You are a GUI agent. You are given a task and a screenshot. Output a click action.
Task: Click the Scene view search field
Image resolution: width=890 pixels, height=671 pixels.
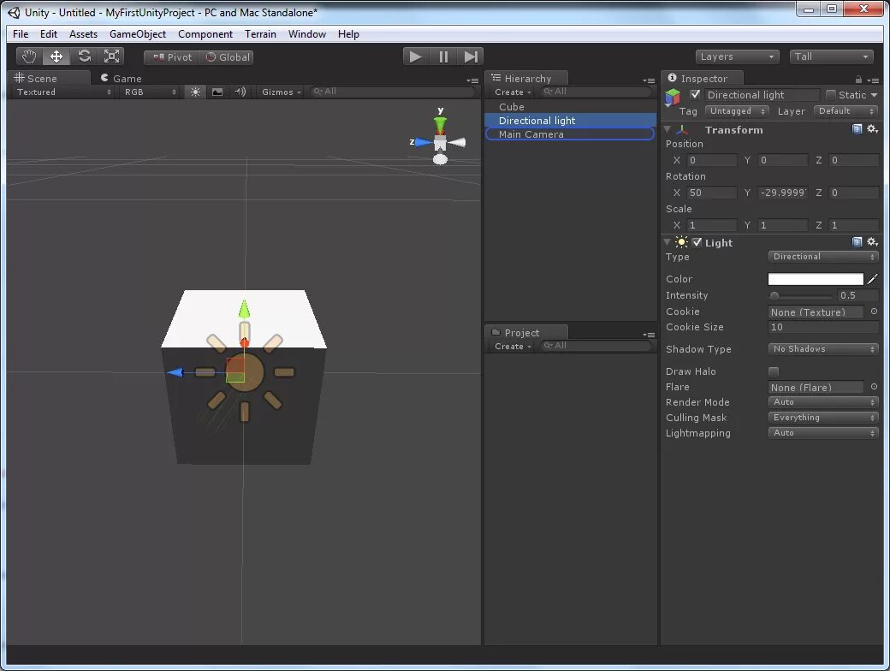[392, 92]
